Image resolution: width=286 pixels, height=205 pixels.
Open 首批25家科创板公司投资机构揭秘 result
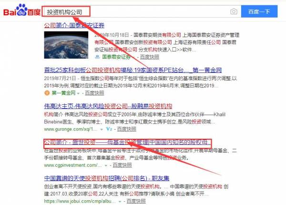tap(133, 70)
